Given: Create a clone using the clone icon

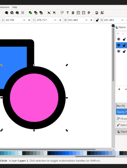Looking at the screenshot, I should [36, 13].
